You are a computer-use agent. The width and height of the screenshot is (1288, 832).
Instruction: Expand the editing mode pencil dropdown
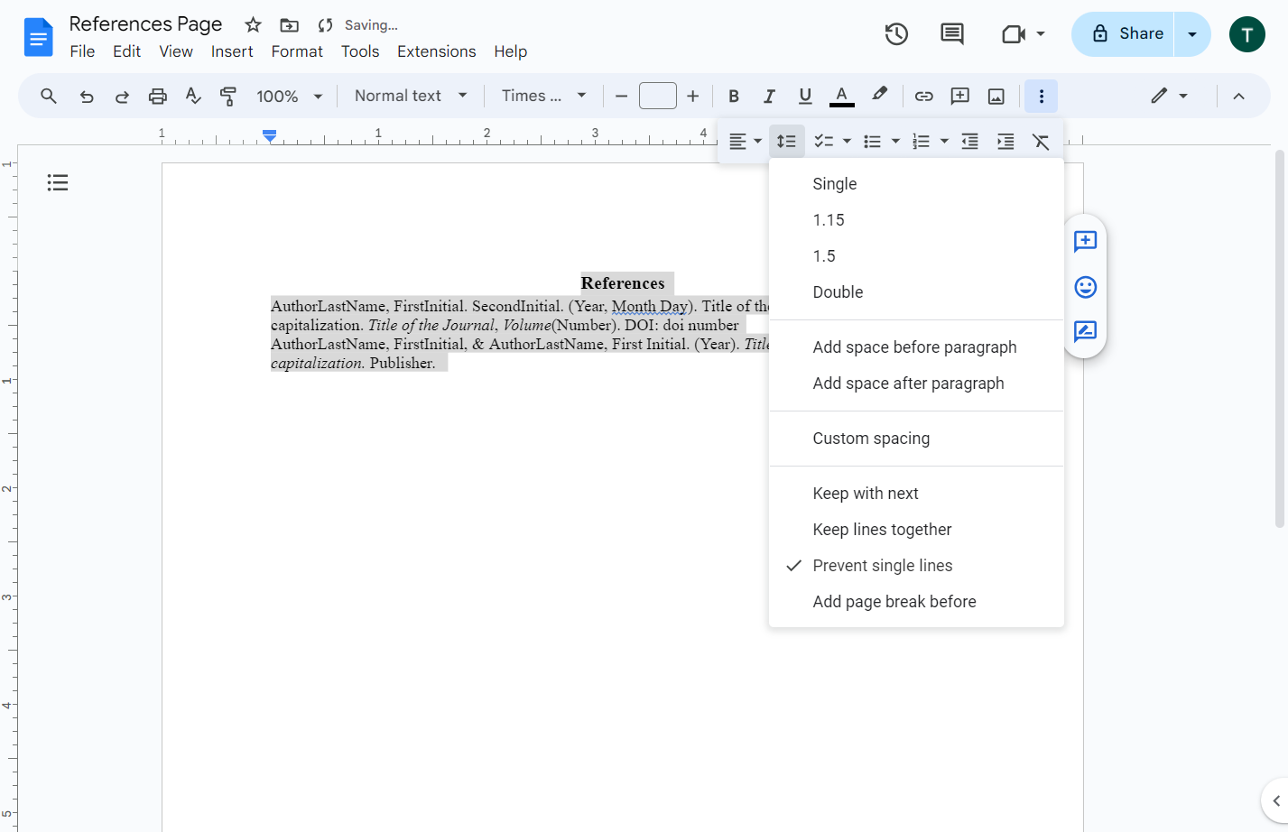(1170, 96)
